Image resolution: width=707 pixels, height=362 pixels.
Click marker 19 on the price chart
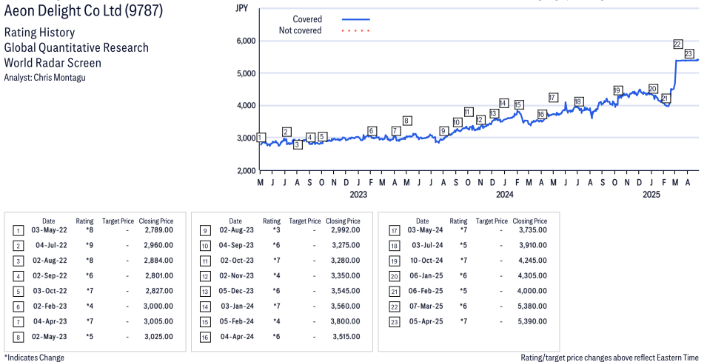(617, 90)
